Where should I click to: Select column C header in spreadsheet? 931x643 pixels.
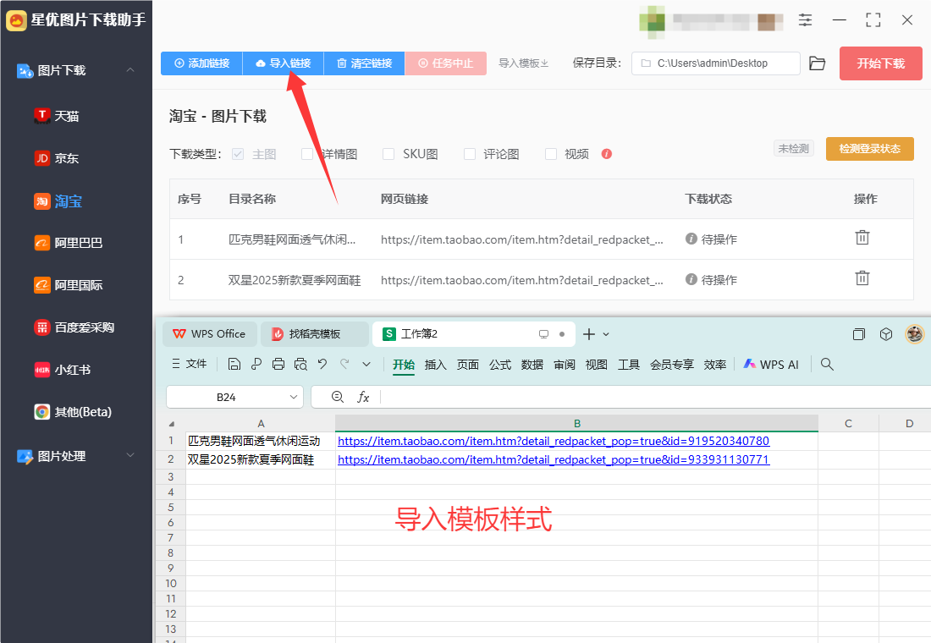point(848,423)
